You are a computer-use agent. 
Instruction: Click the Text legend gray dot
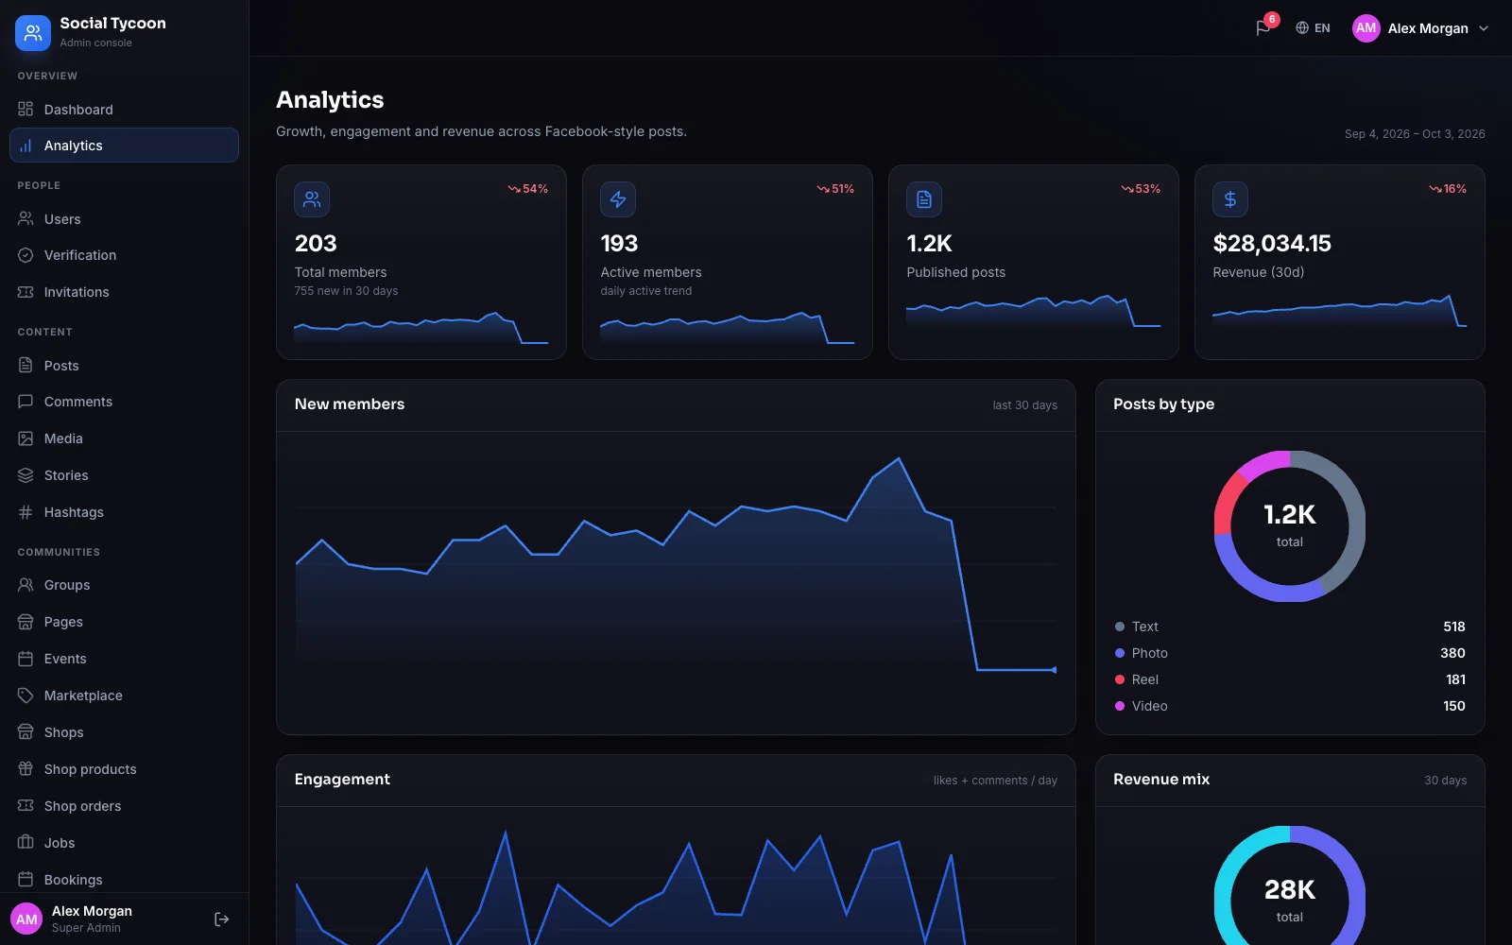(1120, 627)
